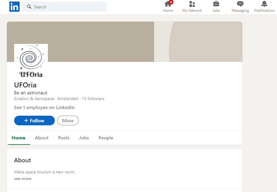Image resolution: width=277 pixels, height=192 pixels.
Task: Select the Home tab of company page
Action: [x=19, y=138]
